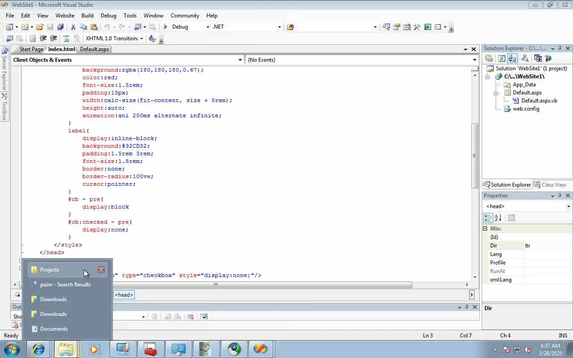Close the Projects window from taskbar list

point(101,270)
